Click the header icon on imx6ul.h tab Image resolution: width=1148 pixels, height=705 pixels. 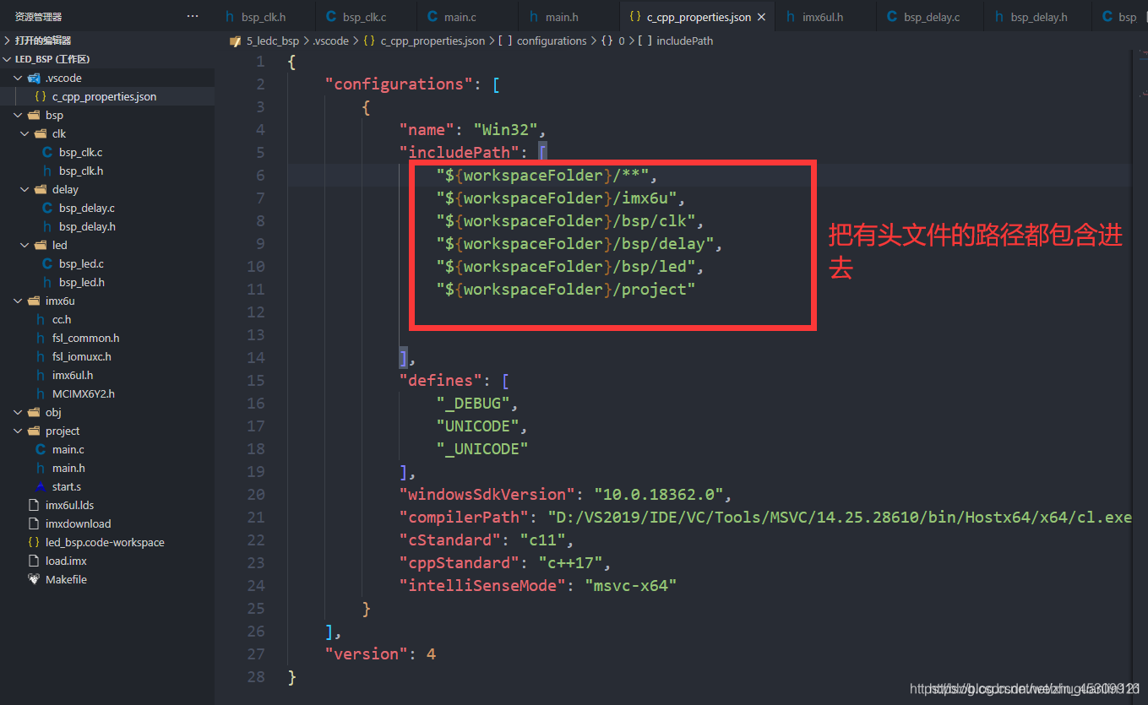pos(791,17)
